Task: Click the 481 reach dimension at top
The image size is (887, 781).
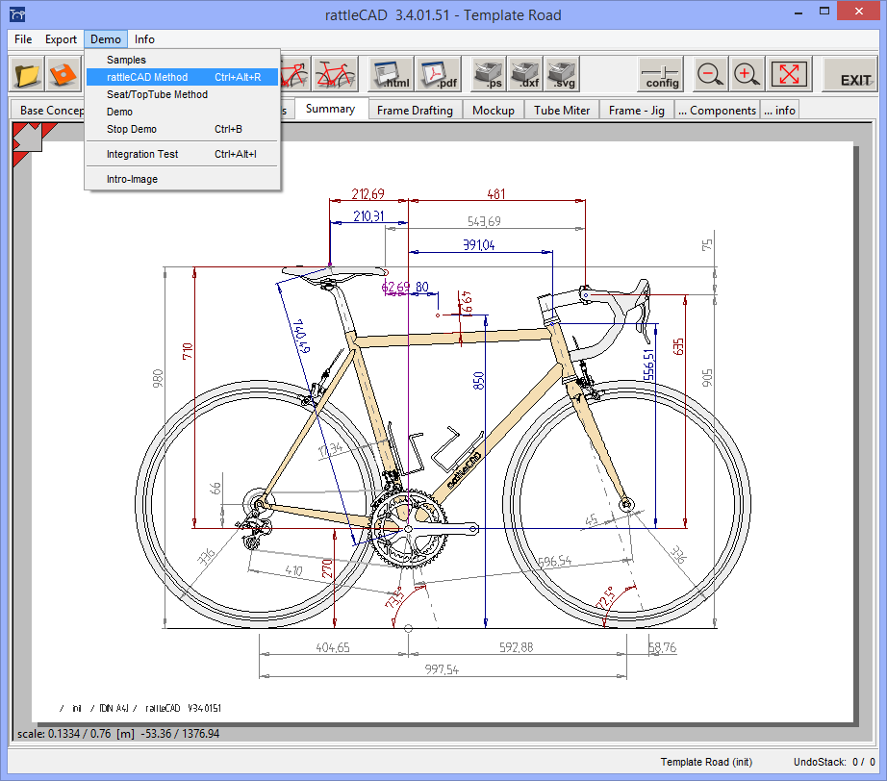Action: pos(496,194)
